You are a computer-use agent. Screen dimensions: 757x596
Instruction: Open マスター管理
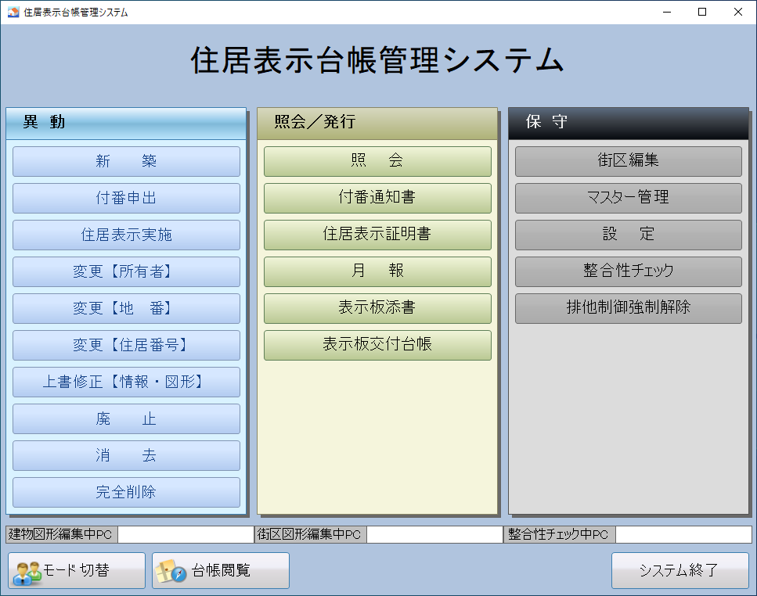629,198
